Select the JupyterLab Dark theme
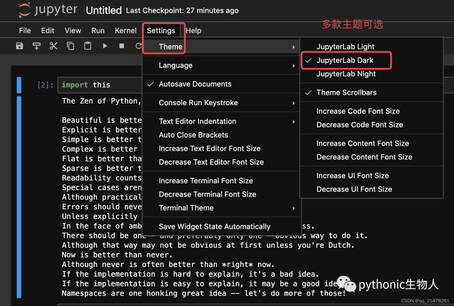The image size is (454, 306). click(x=372, y=60)
